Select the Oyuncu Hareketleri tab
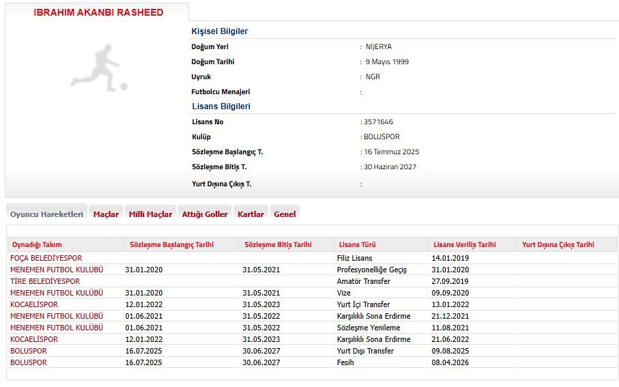The width and height of the screenshot is (619, 387). pyautogui.click(x=46, y=214)
